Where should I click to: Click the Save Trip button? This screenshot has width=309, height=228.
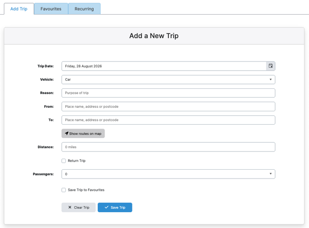click(x=115, y=207)
